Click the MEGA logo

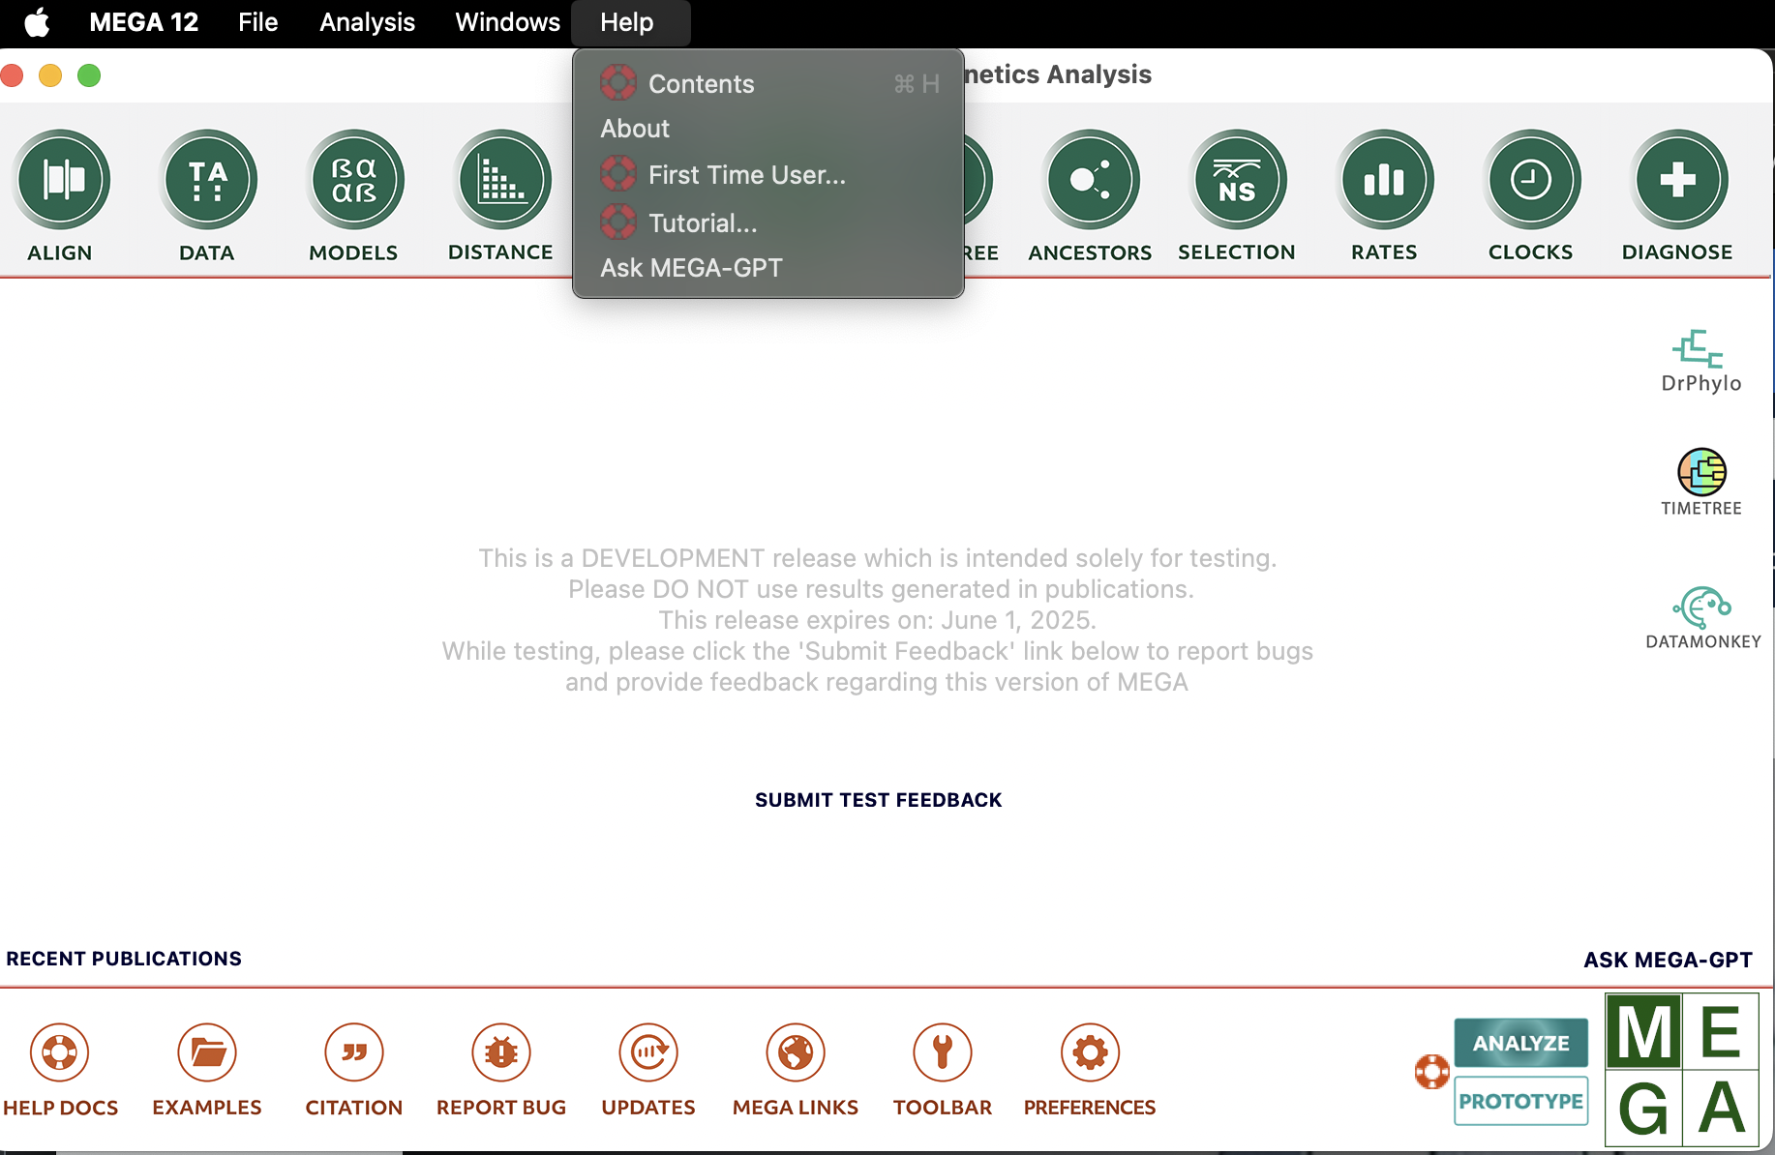pos(1682,1070)
